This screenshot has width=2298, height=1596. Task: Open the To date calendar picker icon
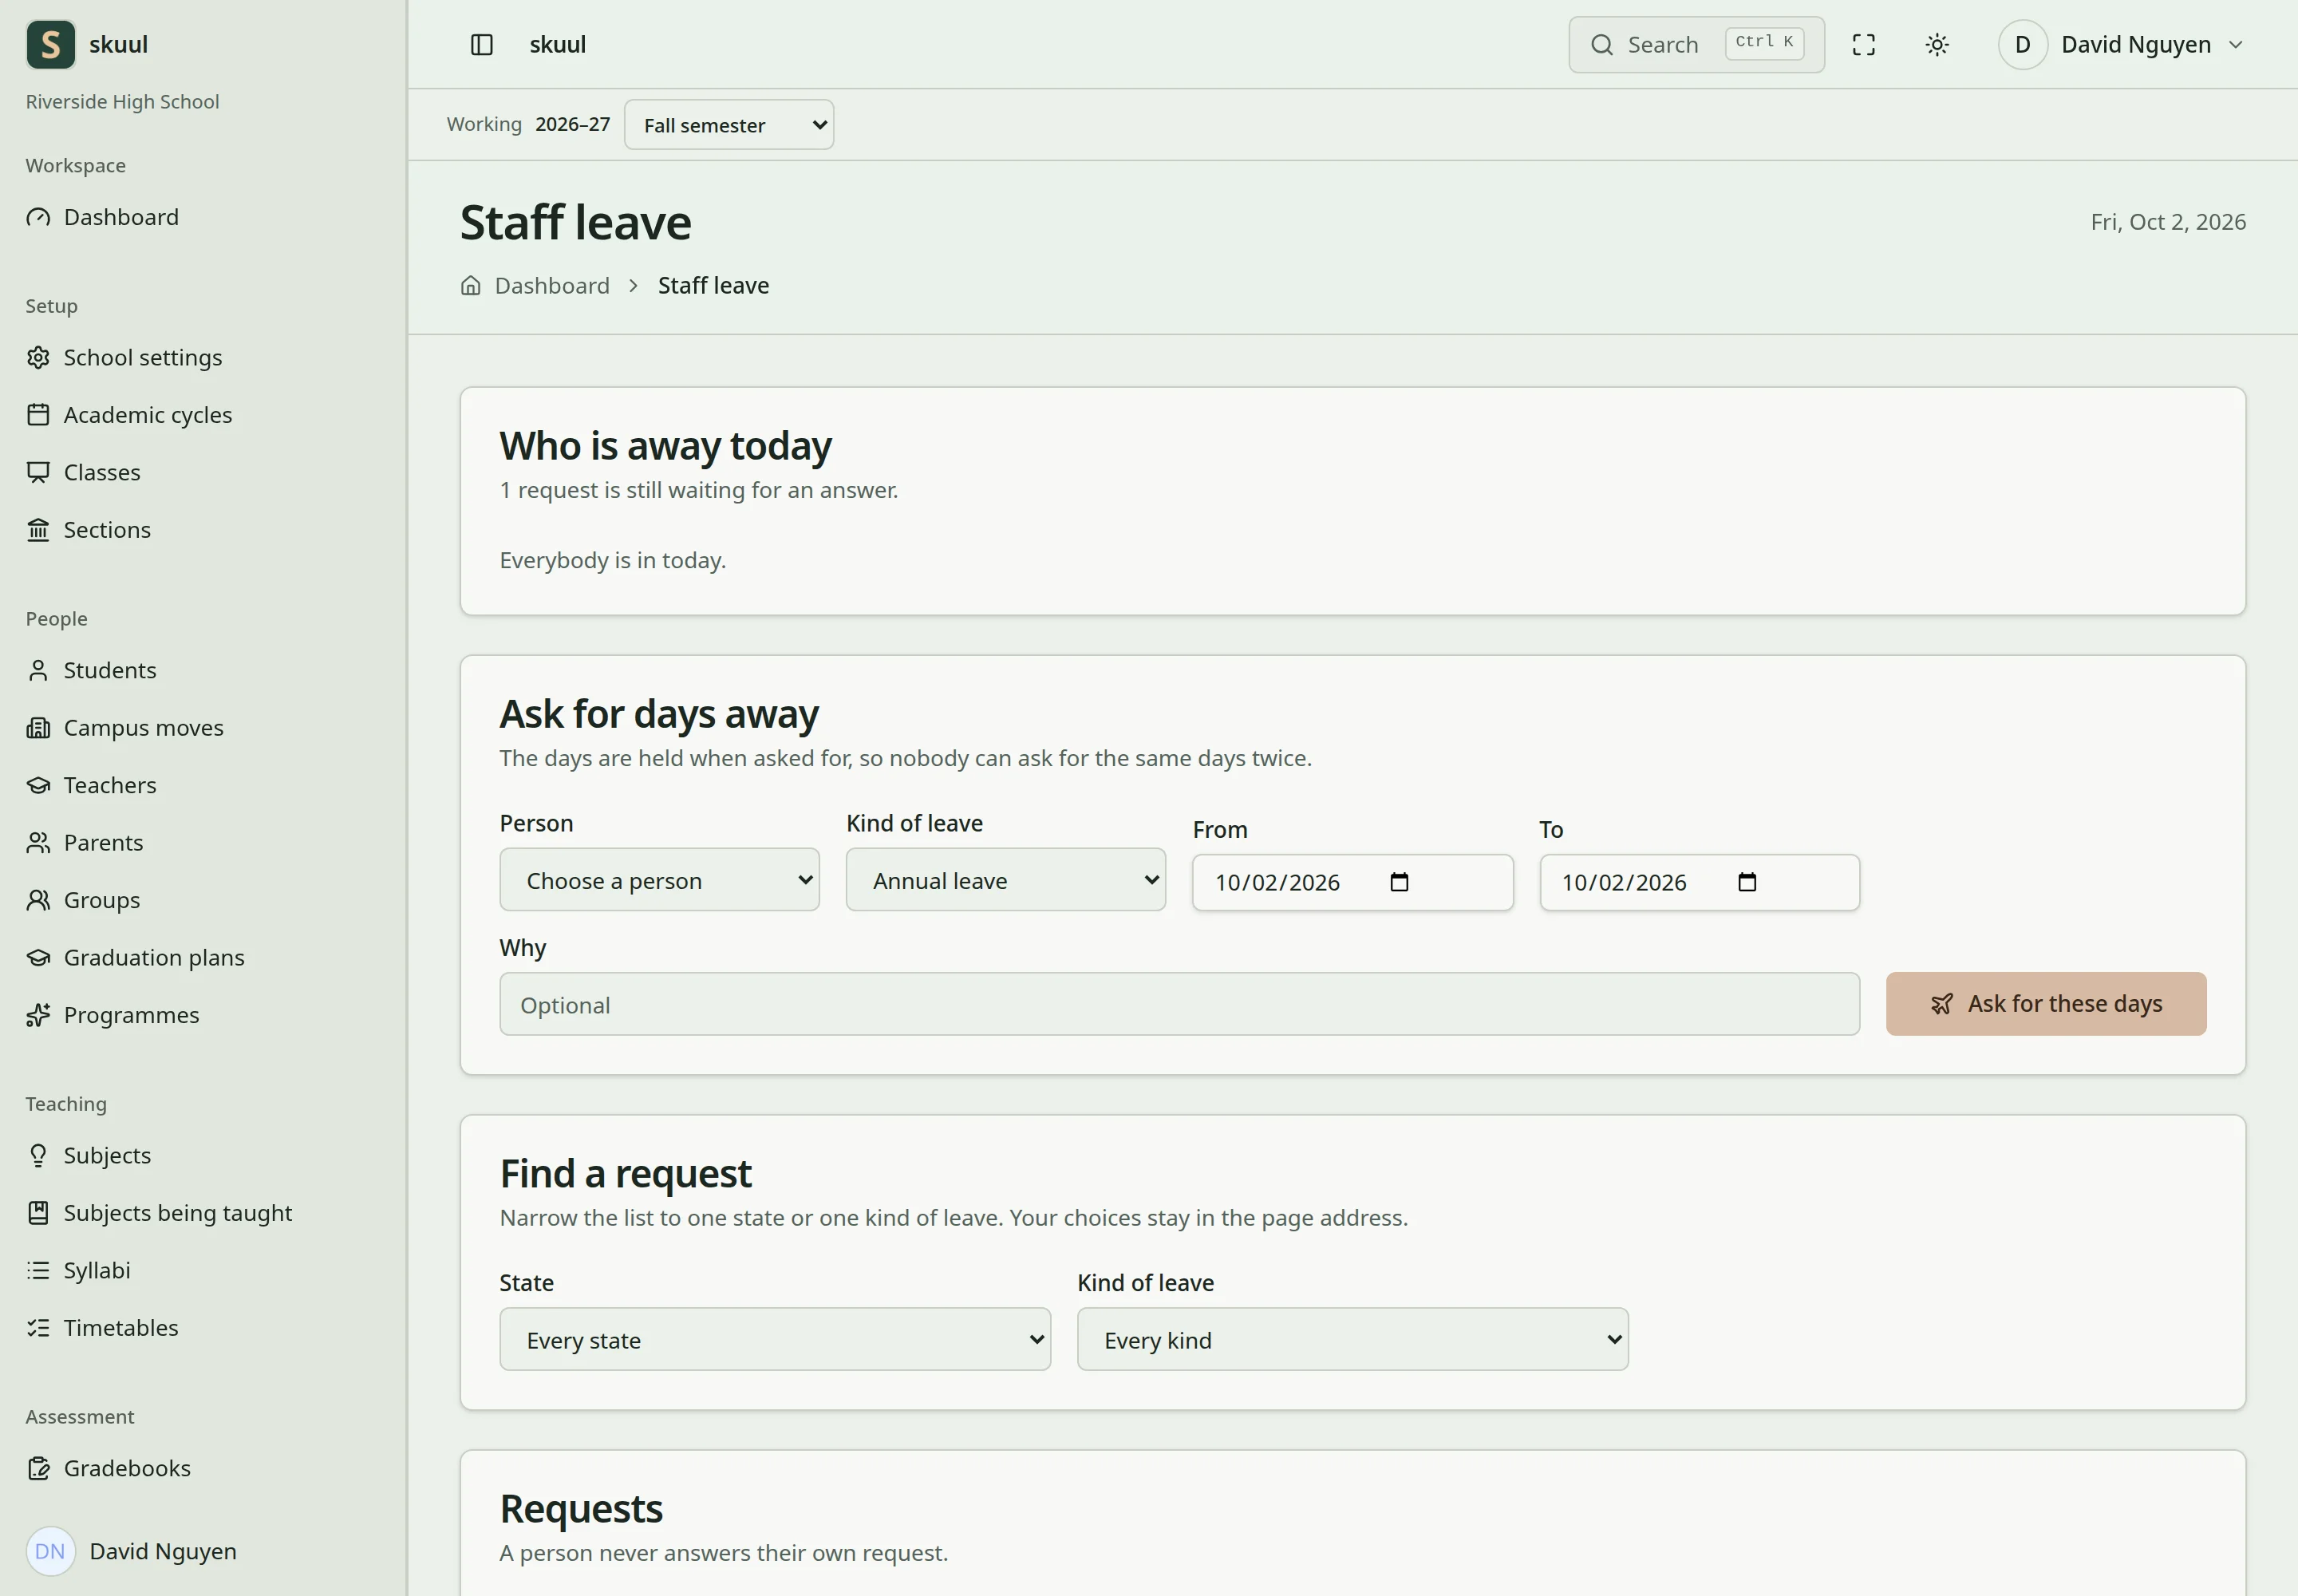coord(1747,882)
